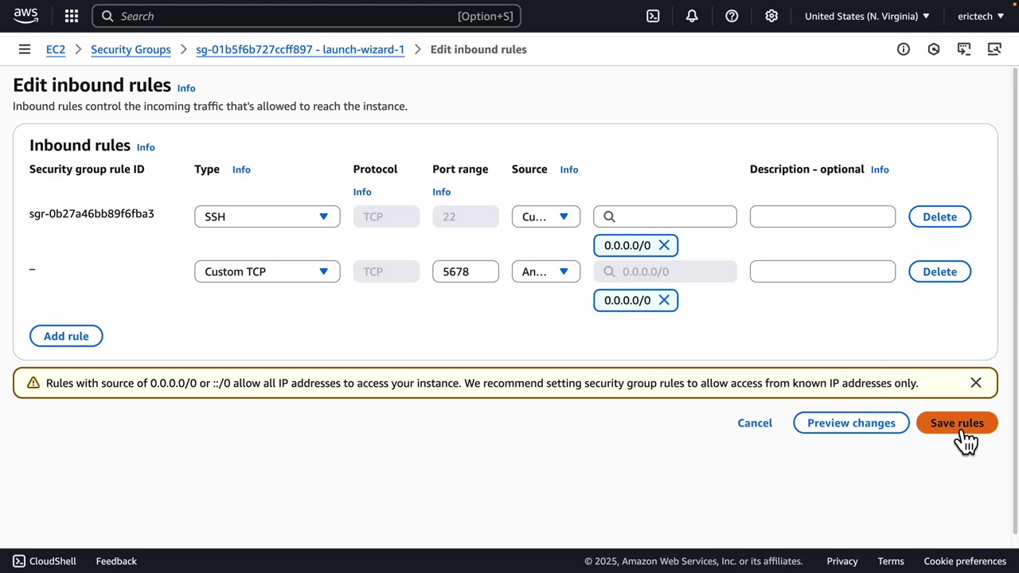Open the Info link beside Edit inbound rules
The width and height of the screenshot is (1019, 573).
point(186,88)
